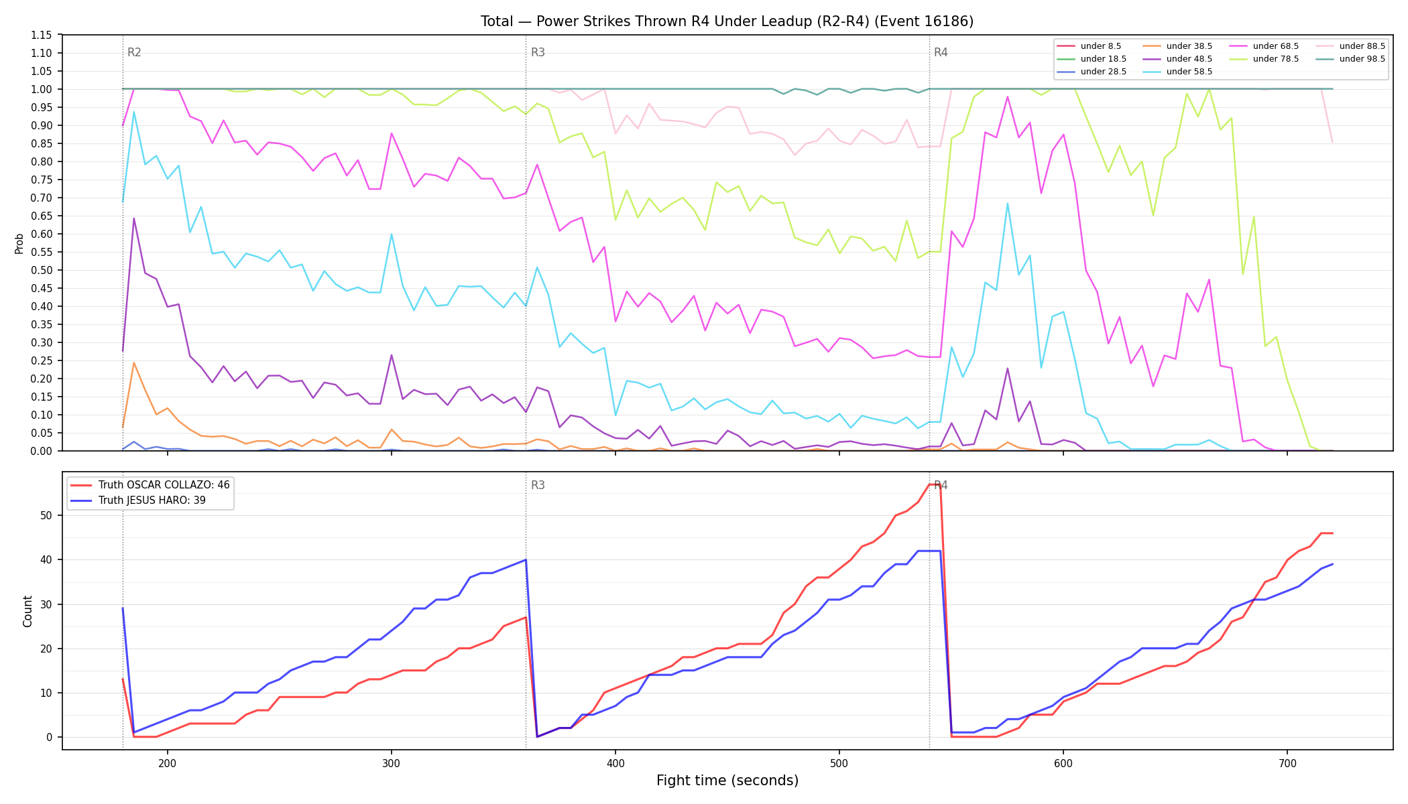
Task: Click the x-axis tick label 400
Action: tap(615, 762)
